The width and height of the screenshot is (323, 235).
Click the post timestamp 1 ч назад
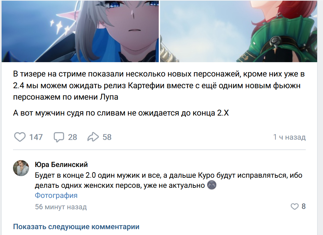[x=289, y=137]
